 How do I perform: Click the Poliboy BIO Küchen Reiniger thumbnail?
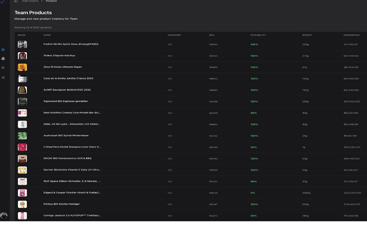(x=22, y=204)
